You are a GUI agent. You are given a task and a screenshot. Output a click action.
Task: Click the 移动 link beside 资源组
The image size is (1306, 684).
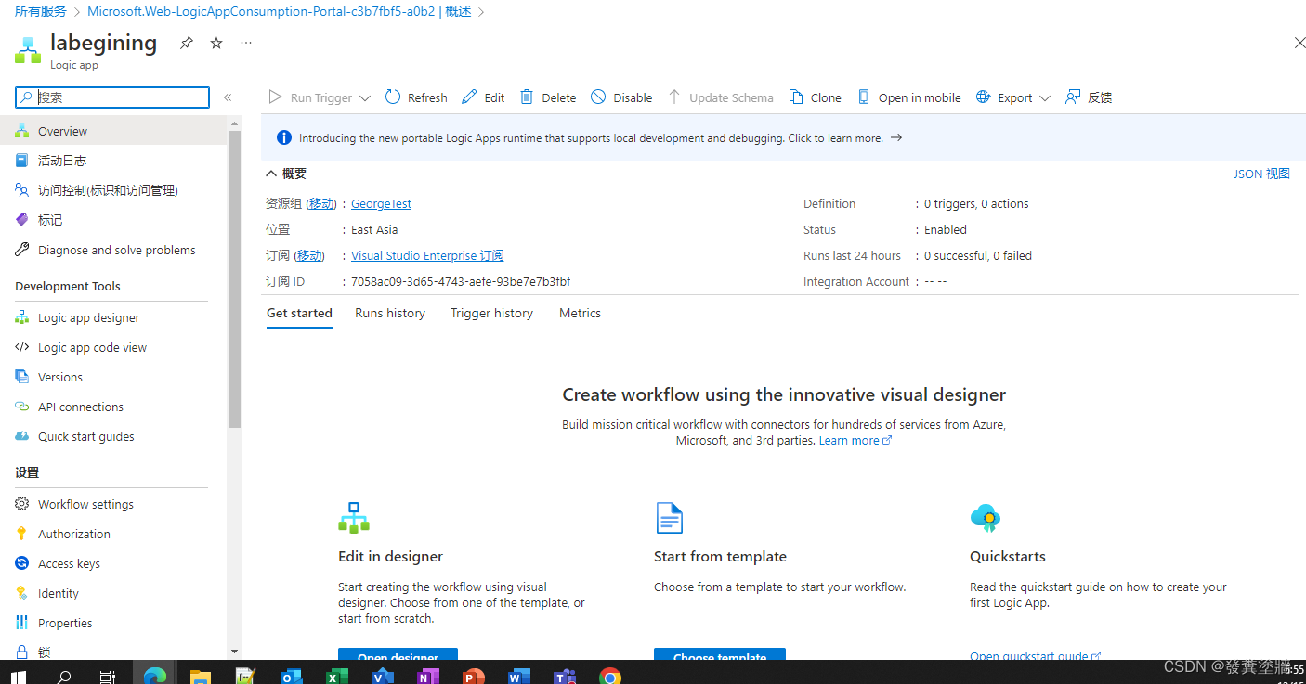point(320,204)
